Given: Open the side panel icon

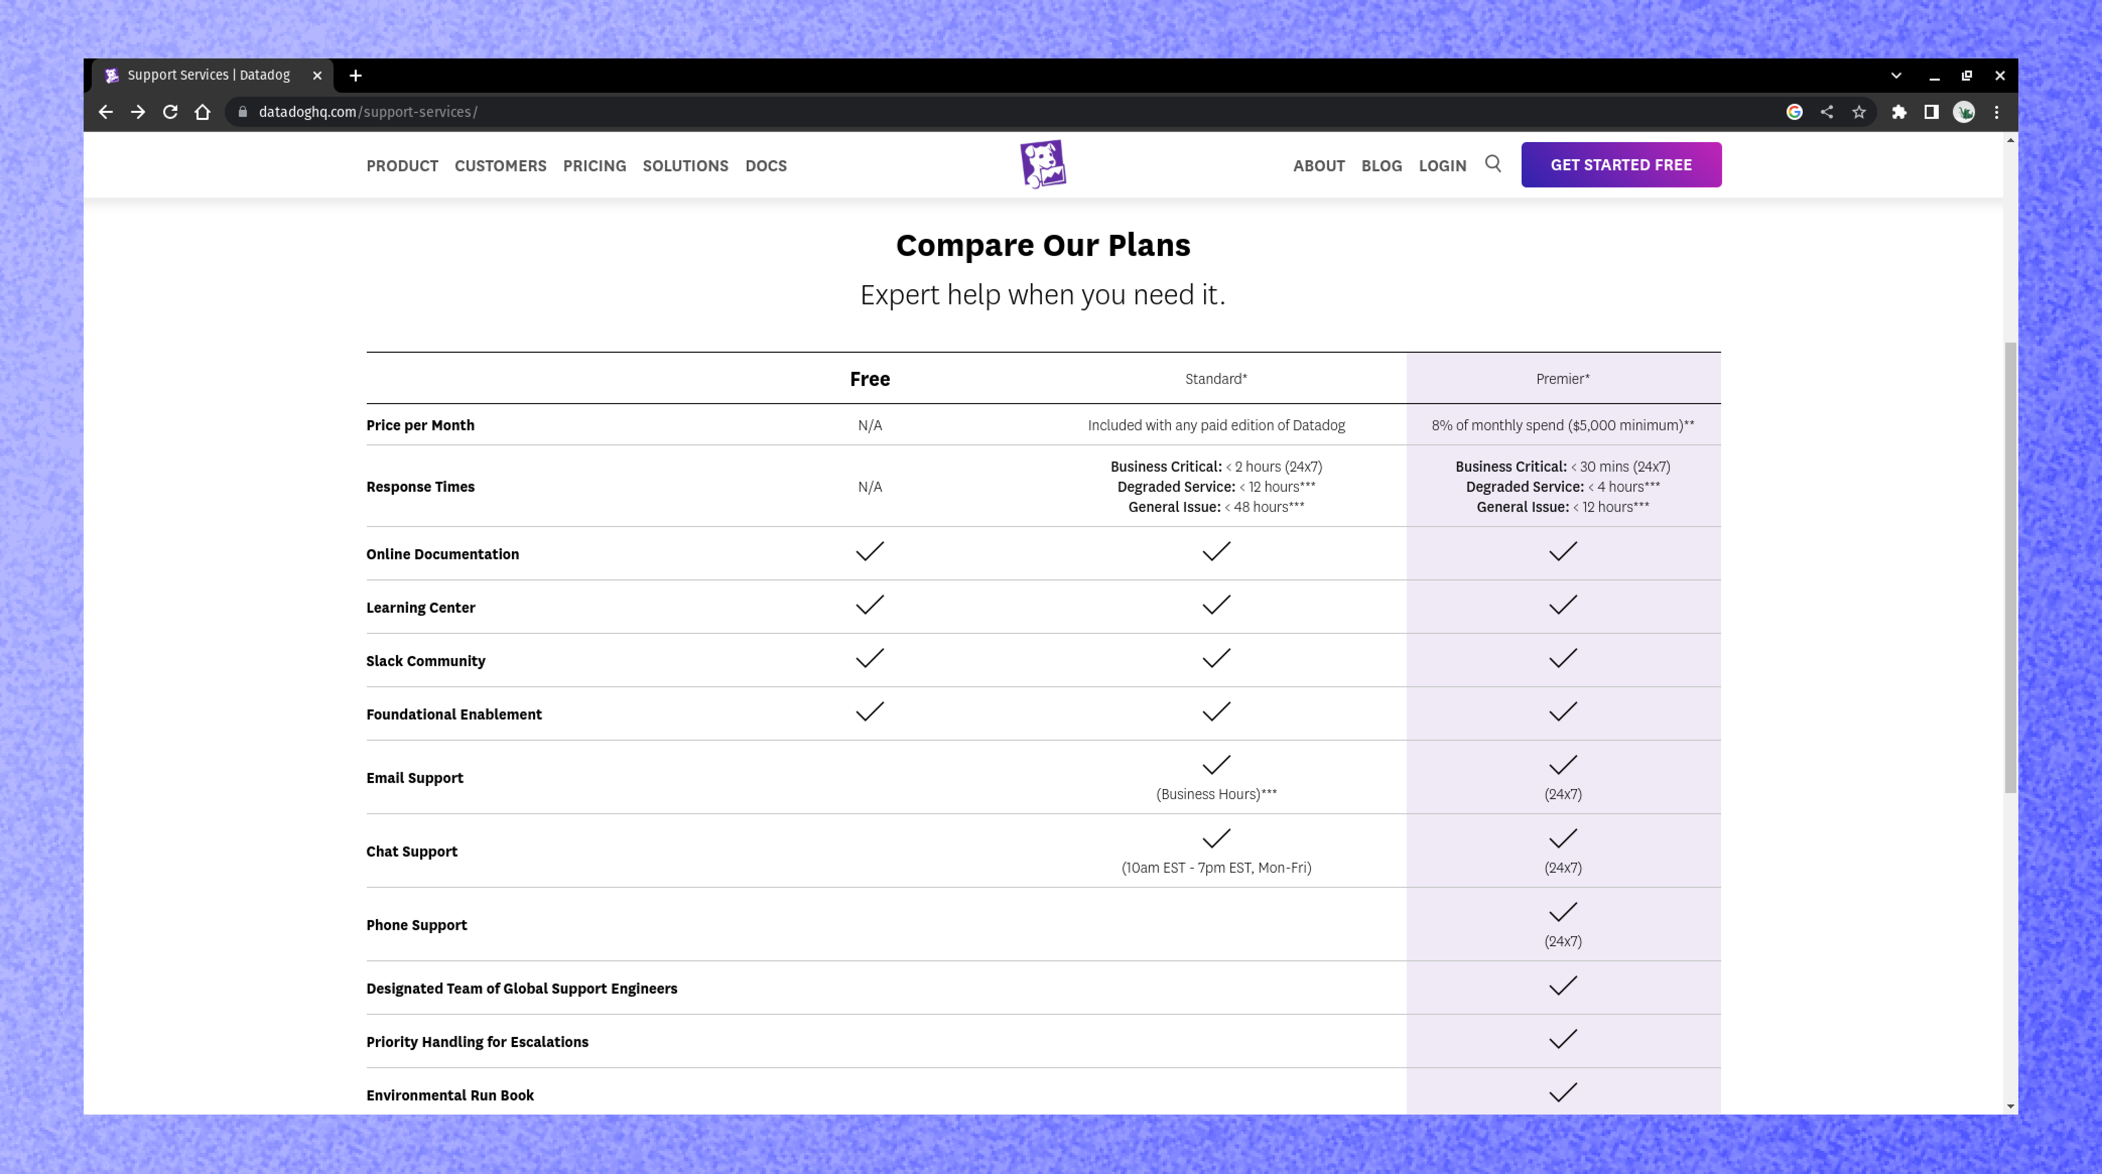Looking at the screenshot, I should point(1931,112).
